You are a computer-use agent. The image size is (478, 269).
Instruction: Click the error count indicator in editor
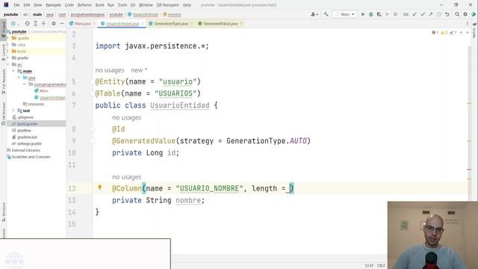click(x=435, y=33)
